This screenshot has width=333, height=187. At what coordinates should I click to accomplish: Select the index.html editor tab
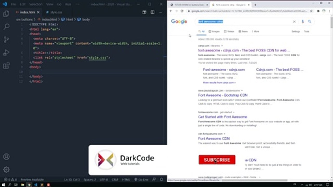tap(27, 12)
